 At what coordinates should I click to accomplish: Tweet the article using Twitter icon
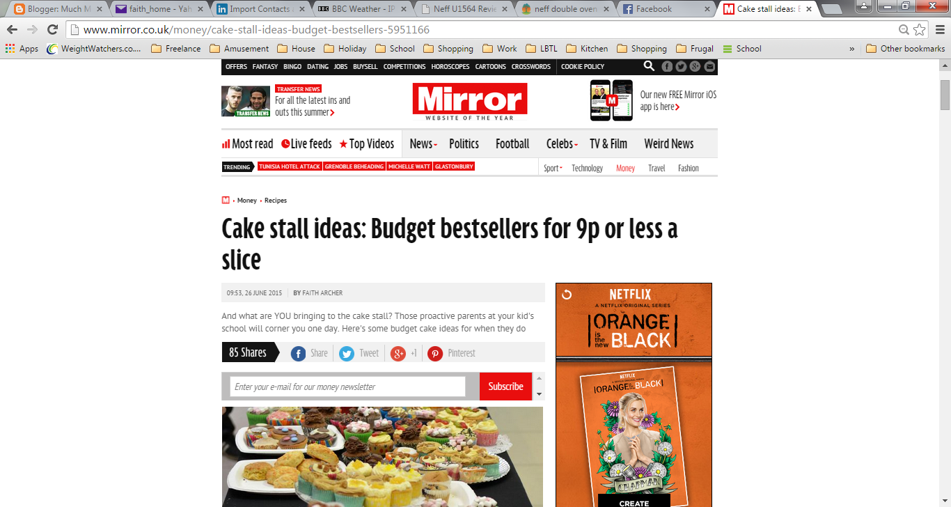pos(347,354)
